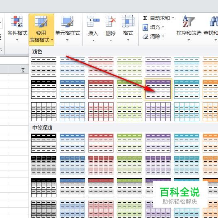Open the 单元格样式 cell styles icon
The width and height of the screenshot is (218, 218).
pos(67,21)
